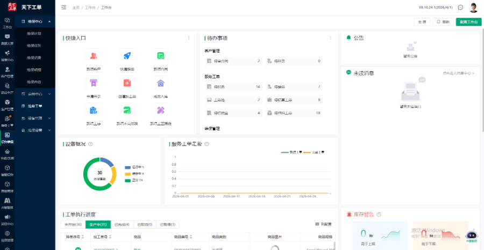Click the 新增工艺路线 purple pencil quick entry icon
The image size is (484, 250).
tap(160, 110)
